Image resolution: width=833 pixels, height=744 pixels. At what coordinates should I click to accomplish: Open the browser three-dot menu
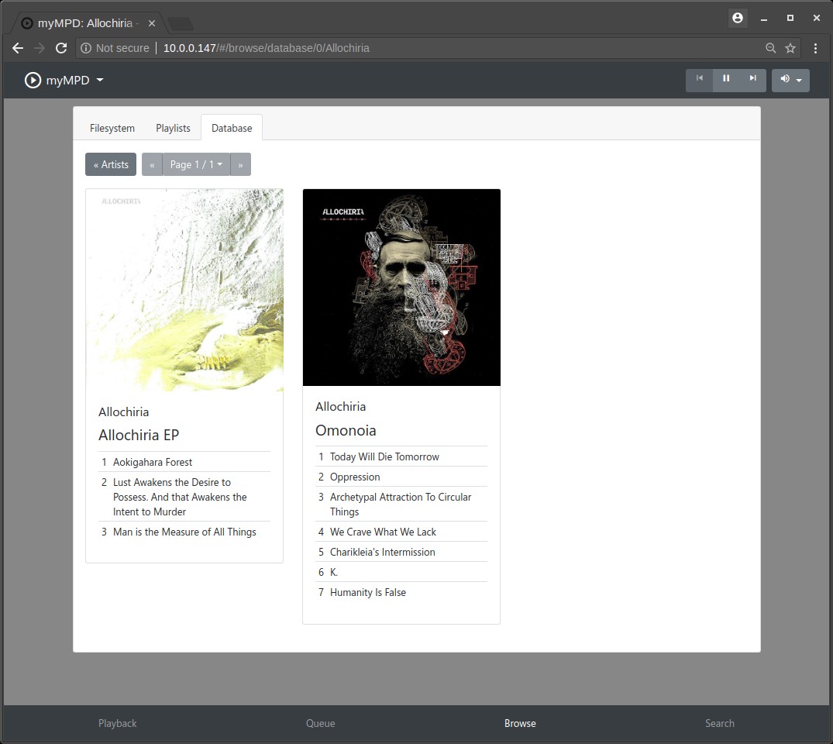point(815,48)
